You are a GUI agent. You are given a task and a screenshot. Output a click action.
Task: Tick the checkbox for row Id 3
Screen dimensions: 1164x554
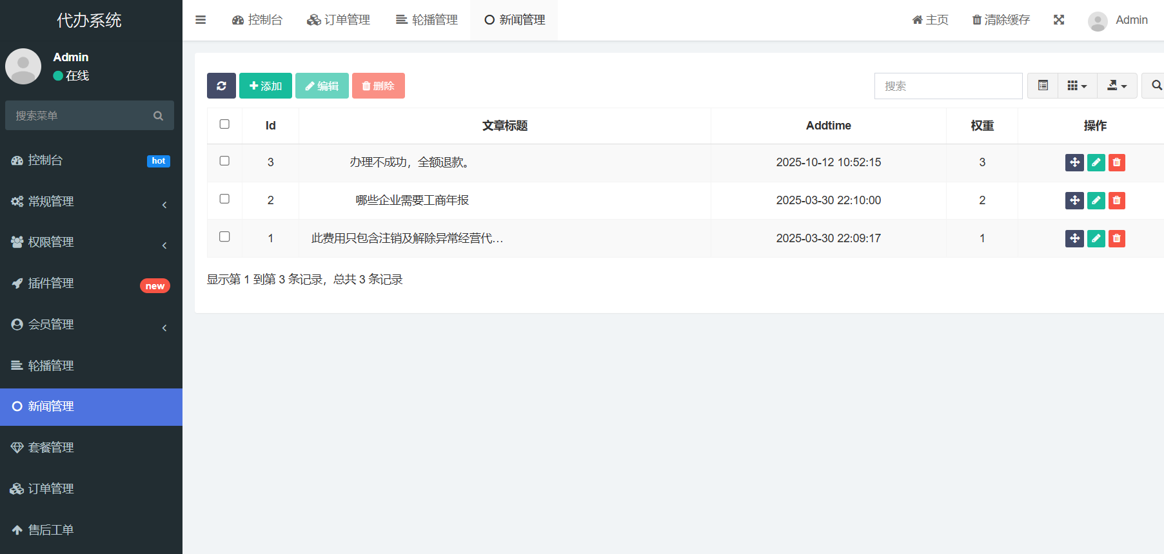[x=224, y=161]
